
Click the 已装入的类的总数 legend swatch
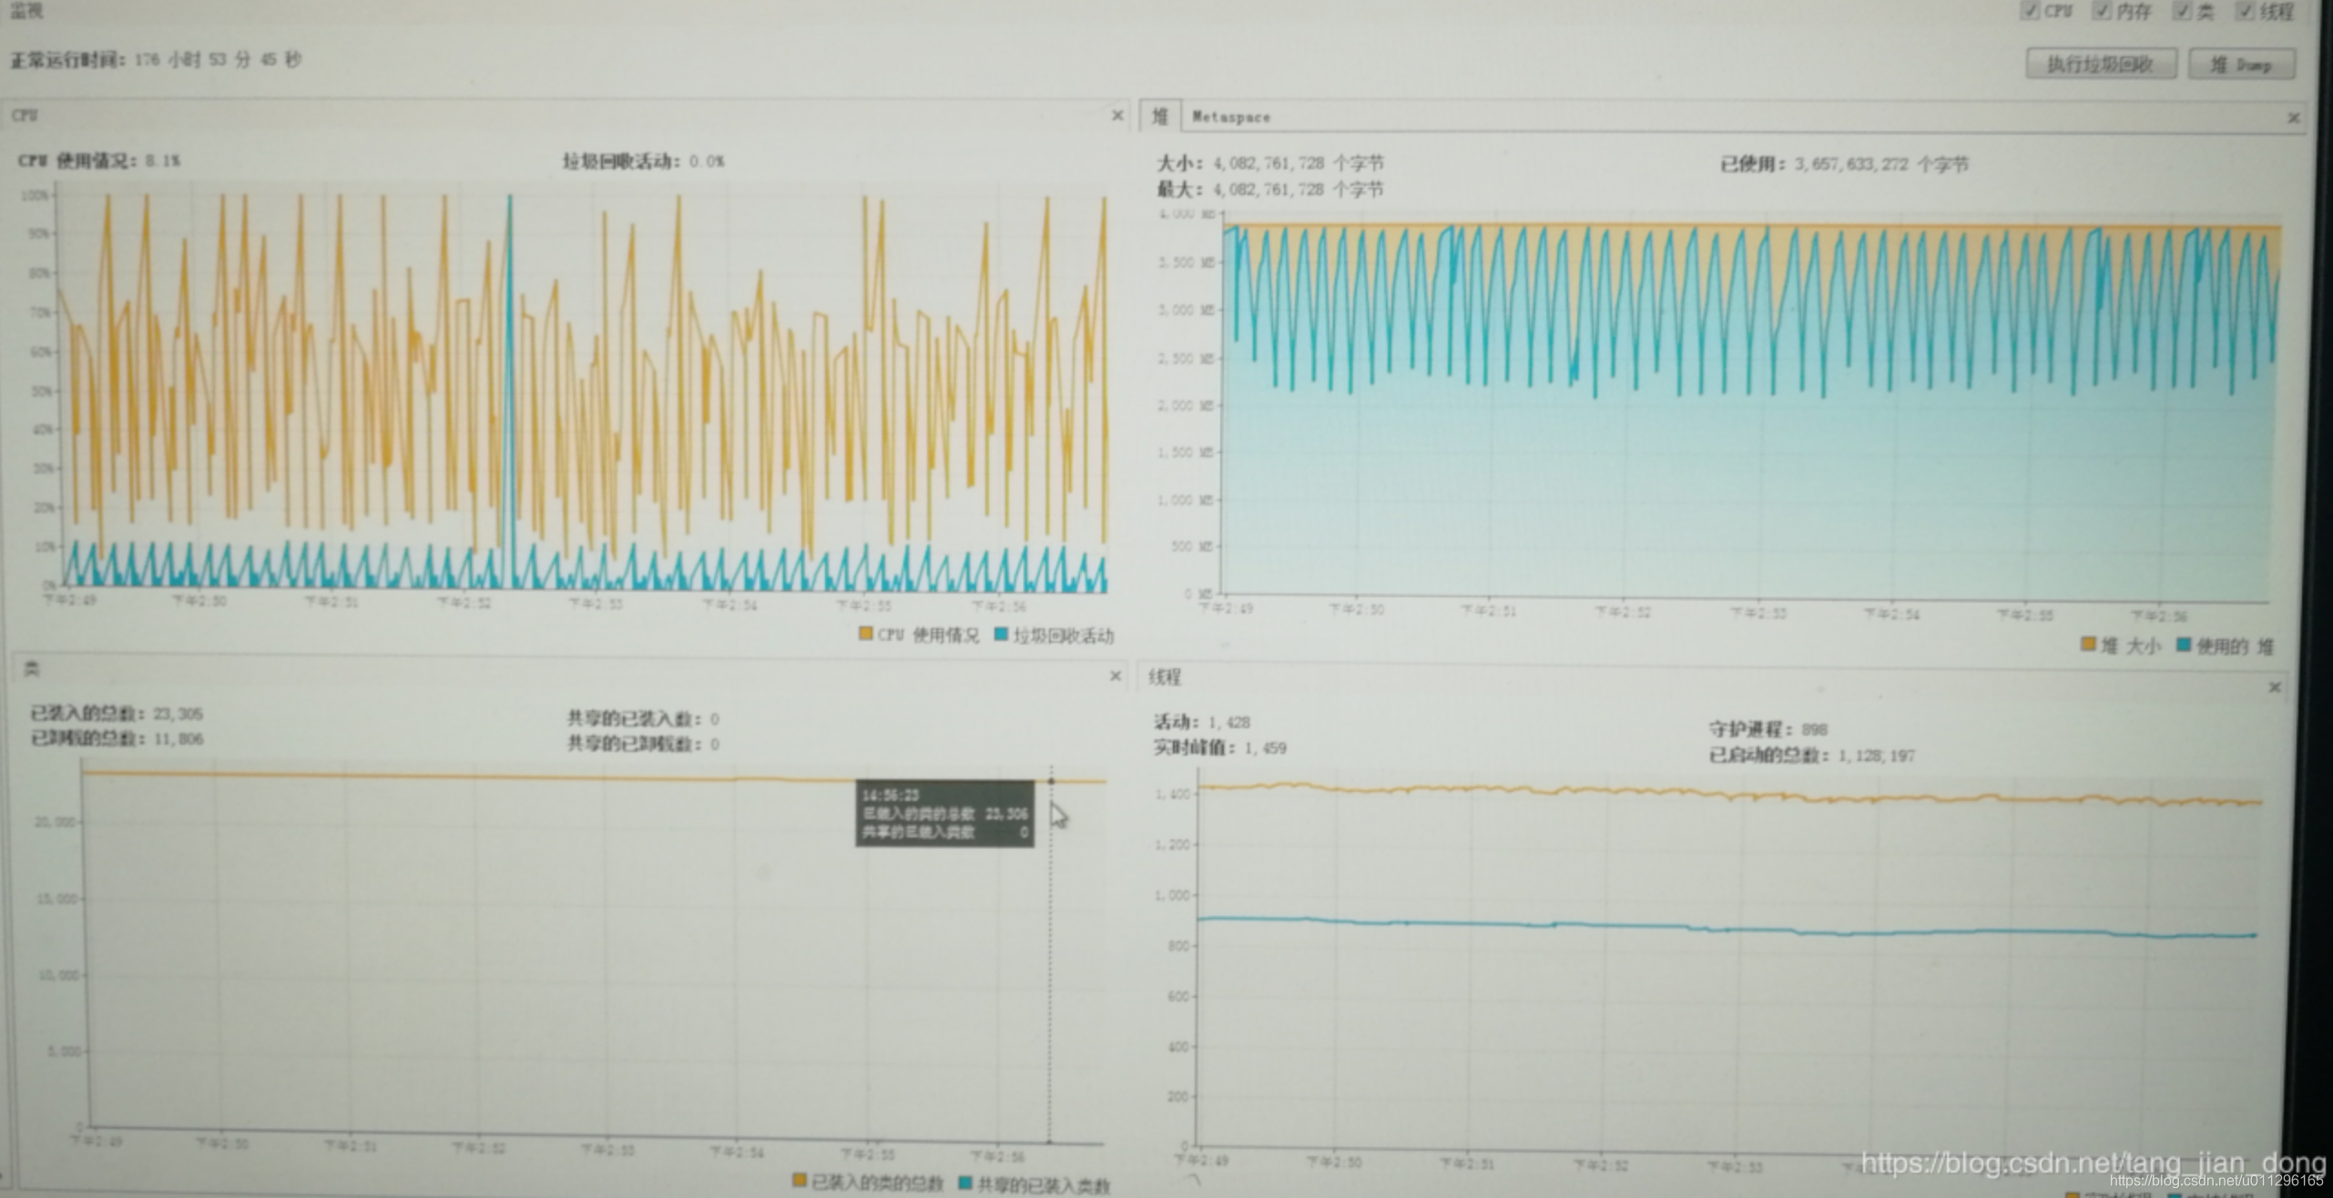(x=799, y=1181)
